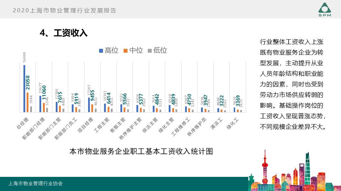Click the blue 高位 legend marker
The width and height of the screenshot is (341, 191).
pyautogui.click(x=101, y=51)
